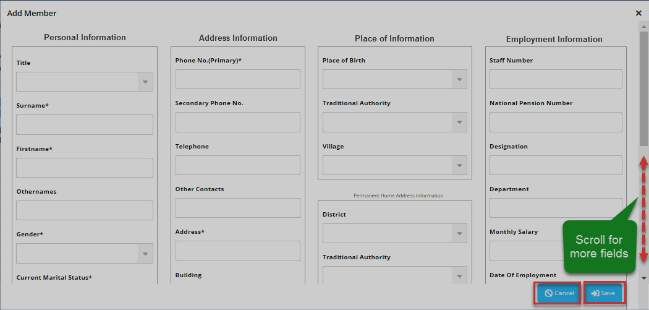649x310 pixels.
Task: Focus the Firstname text box
Action: click(85, 168)
